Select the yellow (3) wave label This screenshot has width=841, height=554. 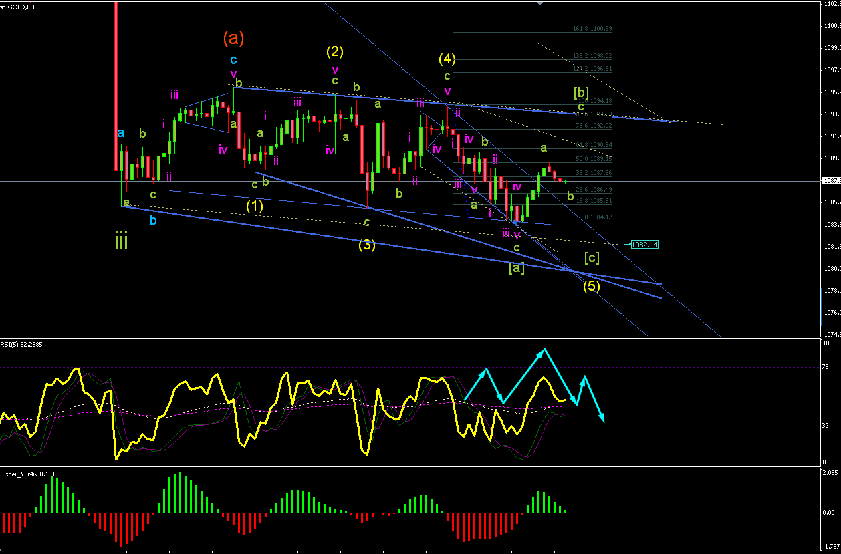coord(366,245)
